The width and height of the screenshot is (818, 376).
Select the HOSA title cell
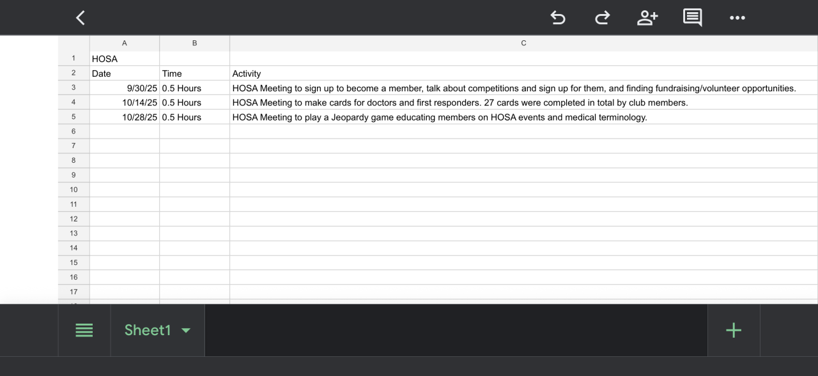coord(124,59)
